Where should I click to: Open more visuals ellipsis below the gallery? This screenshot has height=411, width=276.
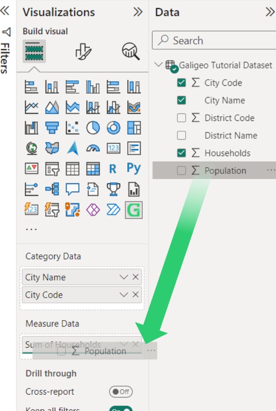pyautogui.click(x=31, y=229)
